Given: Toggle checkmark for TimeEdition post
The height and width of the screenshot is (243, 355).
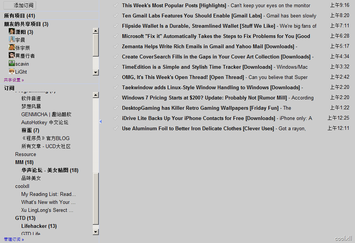Looking at the screenshot, I should [116, 66].
